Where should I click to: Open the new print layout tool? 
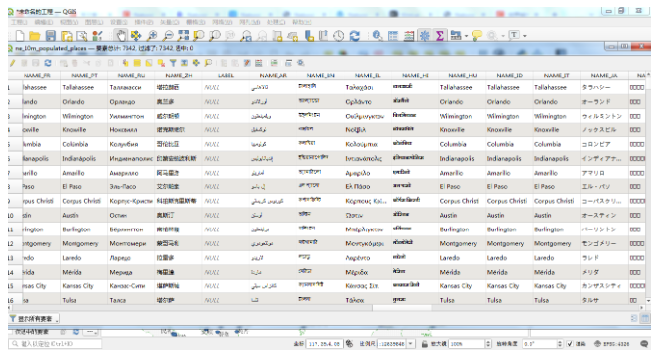(66, 36)
